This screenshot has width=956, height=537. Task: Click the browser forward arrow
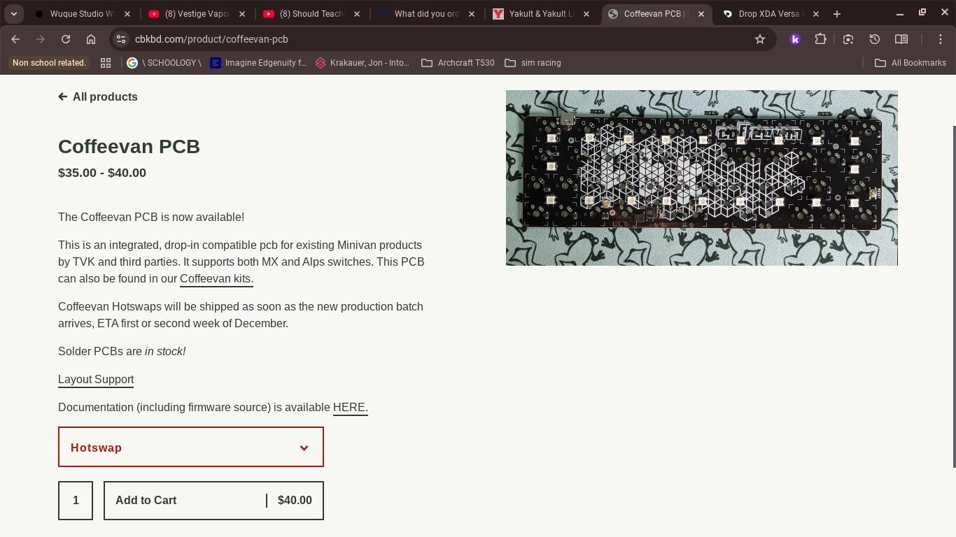41,39
